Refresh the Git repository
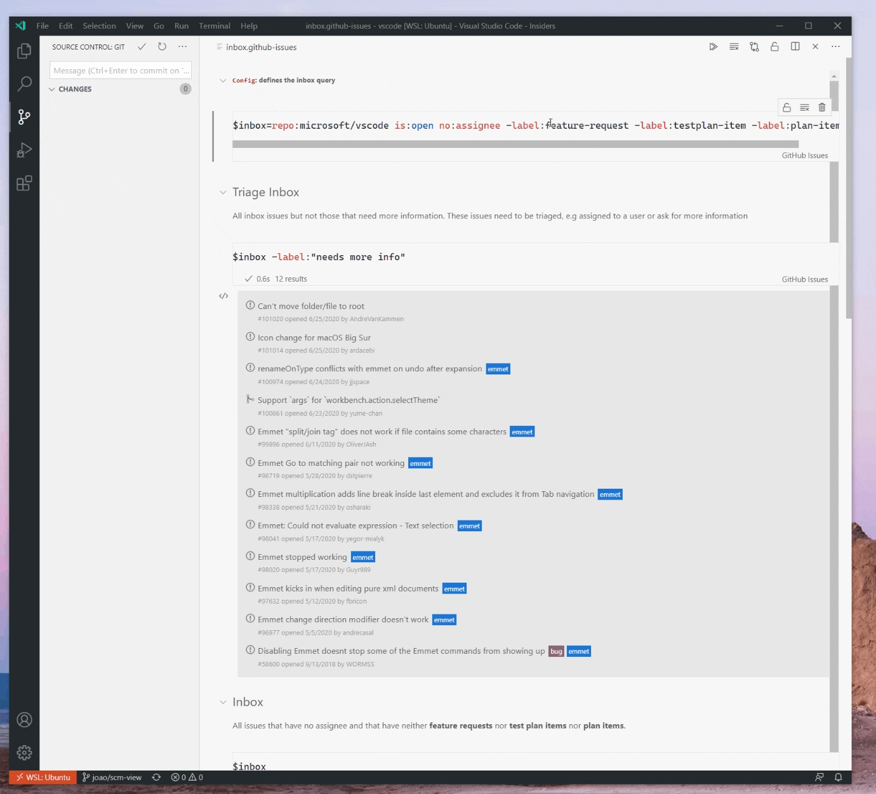Image resolution: width=876 pixels, height=794 pixels. [162, 46]
